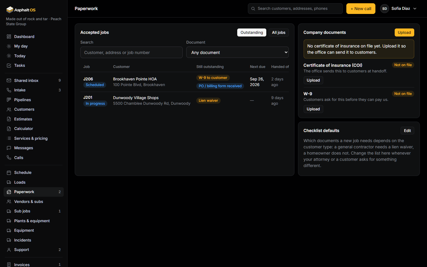Click the + New call button

(361, 9)
